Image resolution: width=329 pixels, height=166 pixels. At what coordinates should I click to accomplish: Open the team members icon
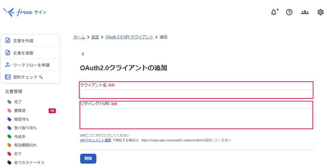[x=305, y=12]
